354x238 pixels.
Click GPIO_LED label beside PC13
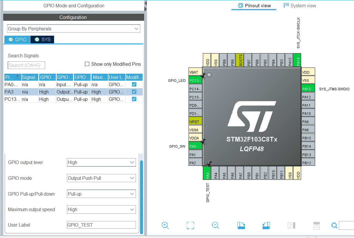point(177,81)
